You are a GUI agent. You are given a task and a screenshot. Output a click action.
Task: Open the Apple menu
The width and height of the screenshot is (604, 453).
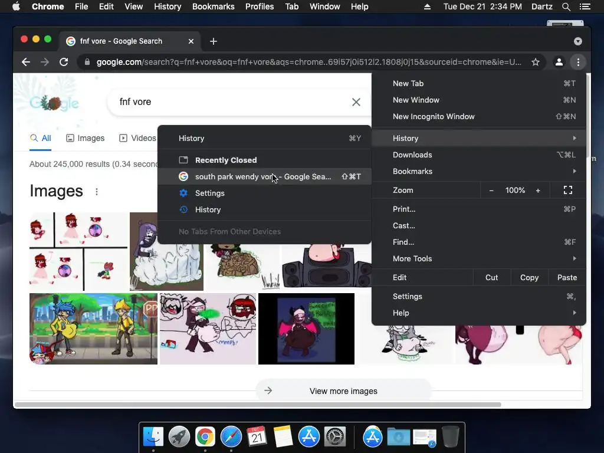(16, 6)
